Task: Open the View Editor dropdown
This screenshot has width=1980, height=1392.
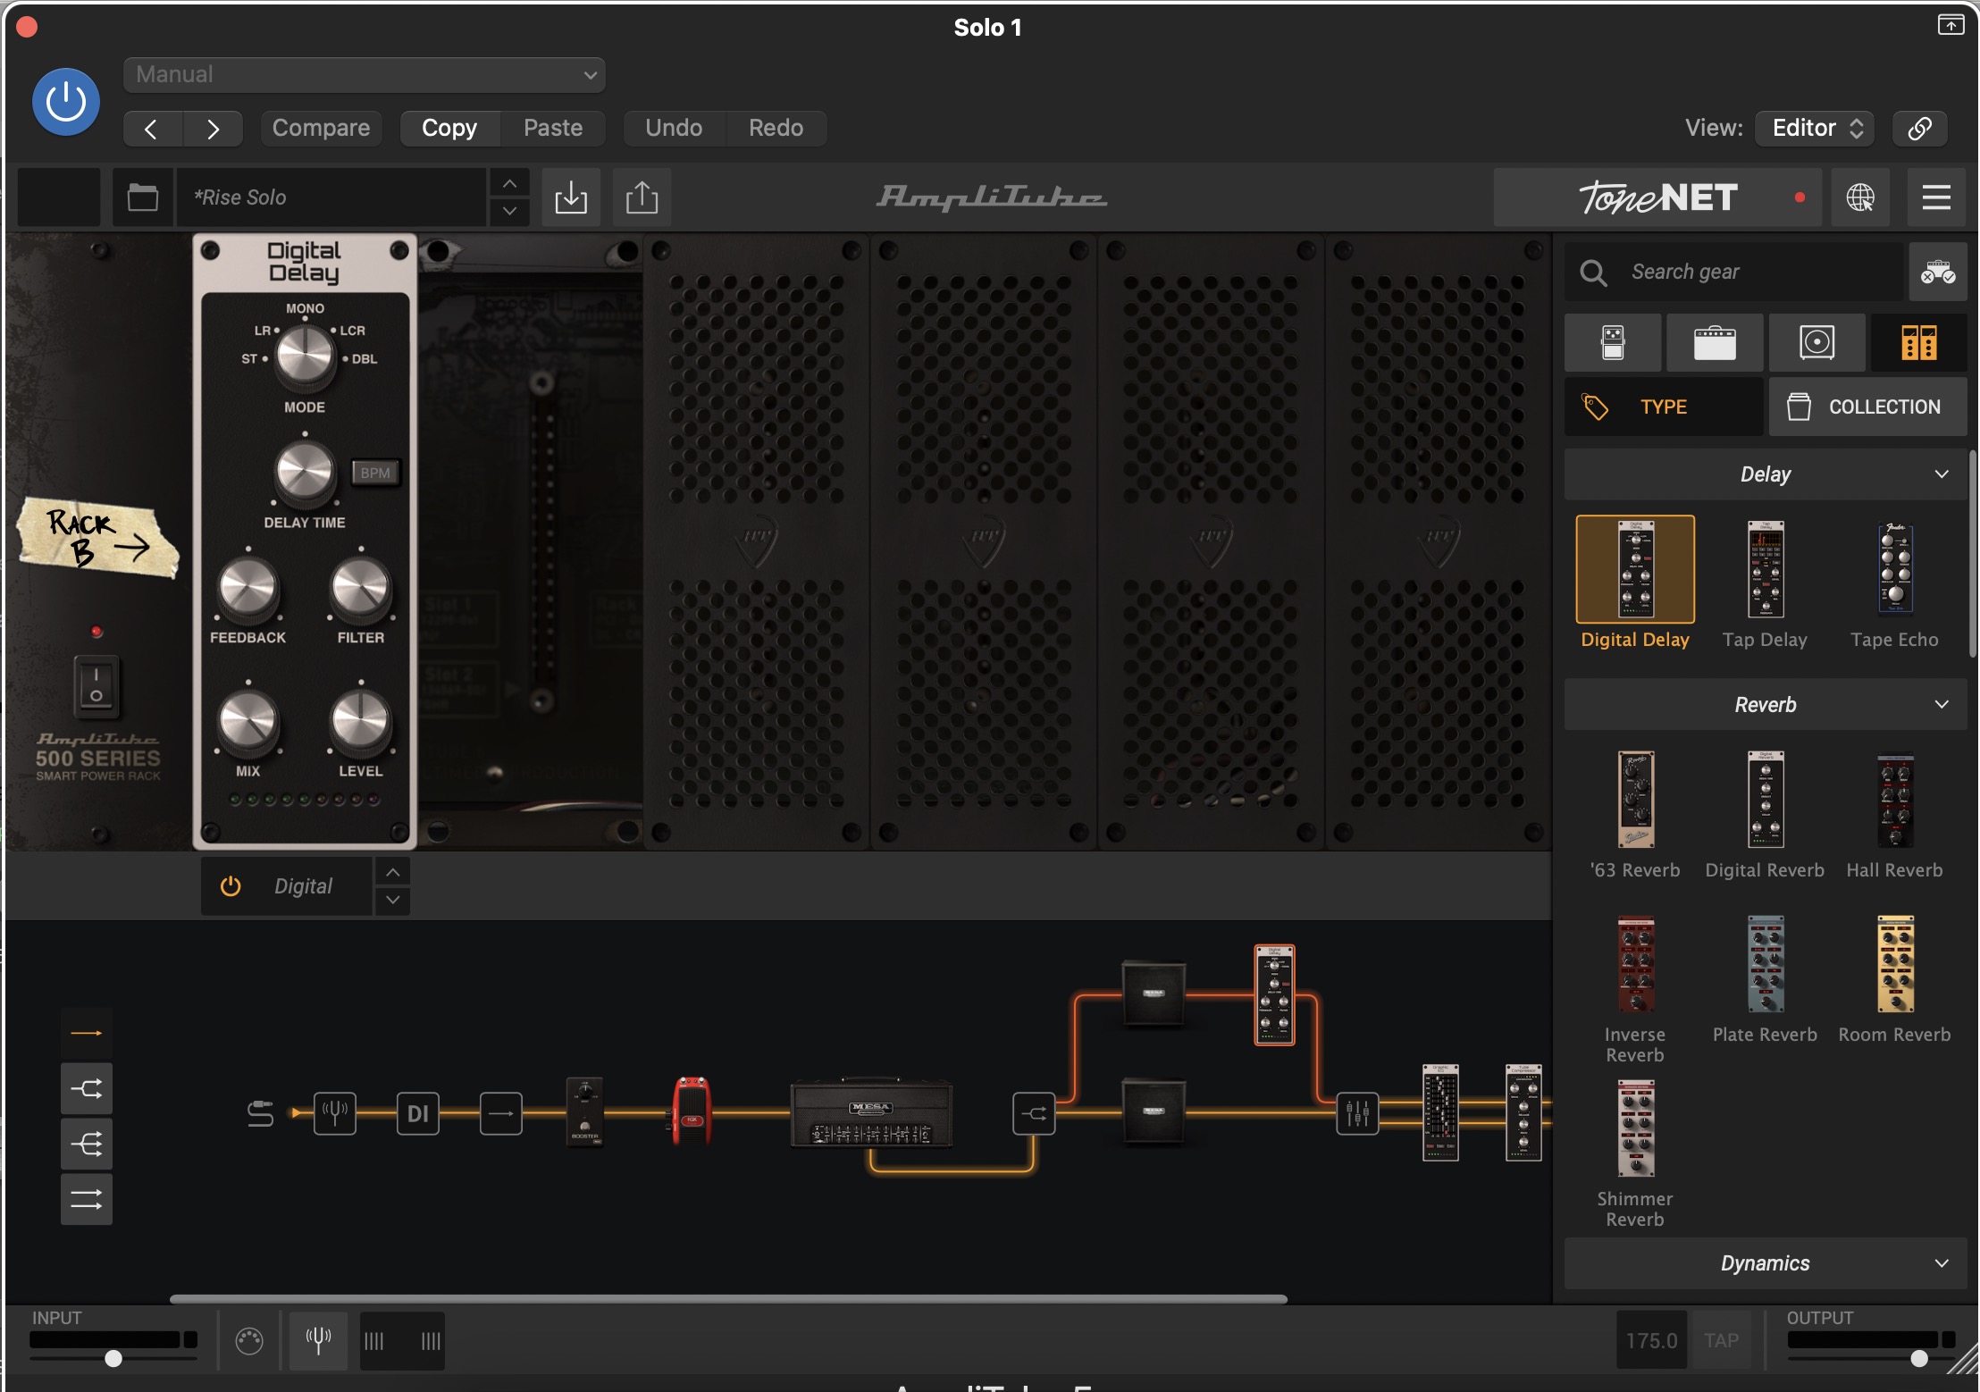Action: click(x=1815, y=128)
